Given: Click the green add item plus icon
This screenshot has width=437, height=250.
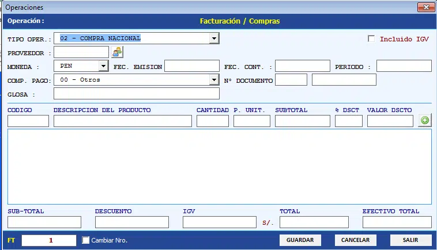Looking at the screenshot, I should 425,121.
